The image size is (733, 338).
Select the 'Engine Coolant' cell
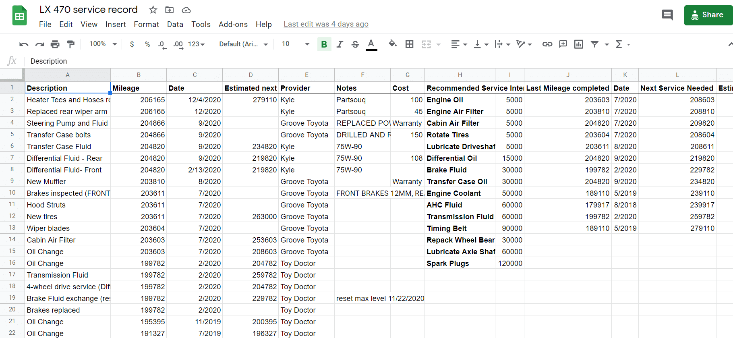click(460, 193)
